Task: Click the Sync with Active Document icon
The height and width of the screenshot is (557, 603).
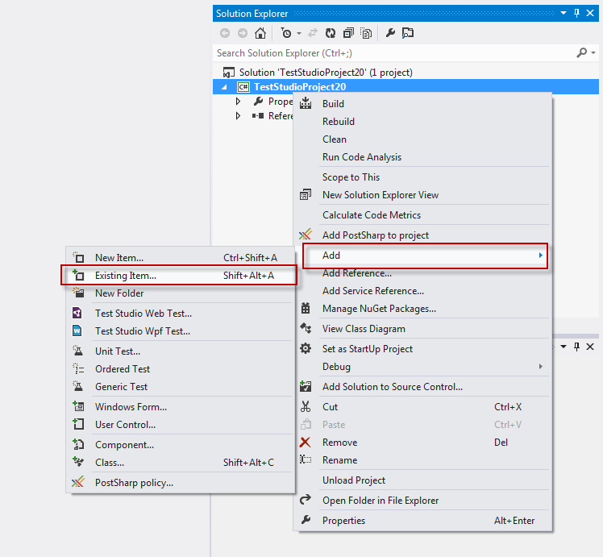Action: [x=313, y=33]
